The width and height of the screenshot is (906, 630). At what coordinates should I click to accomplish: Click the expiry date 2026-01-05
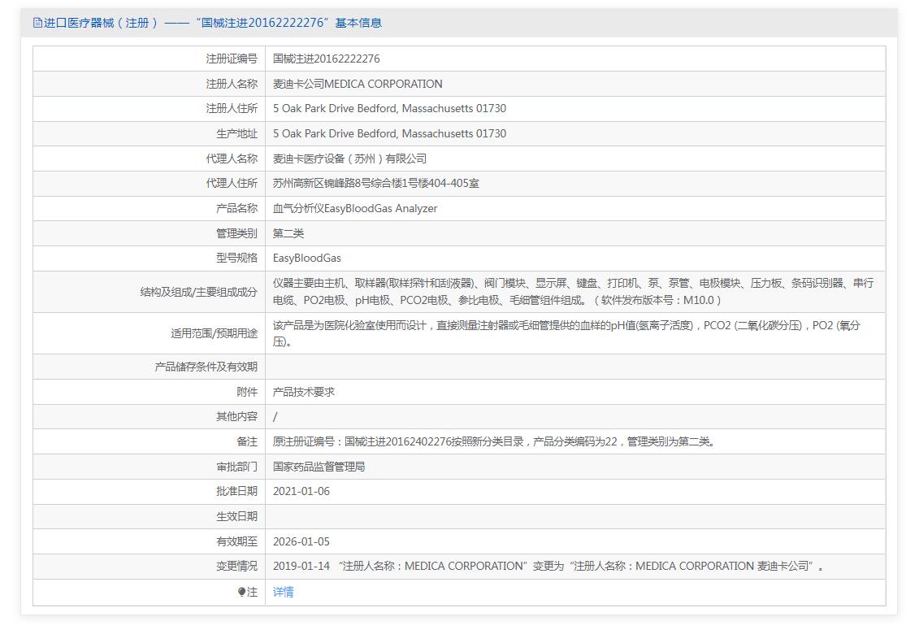point(301,541)
